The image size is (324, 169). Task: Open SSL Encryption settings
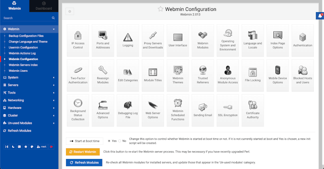coord(228,111)
